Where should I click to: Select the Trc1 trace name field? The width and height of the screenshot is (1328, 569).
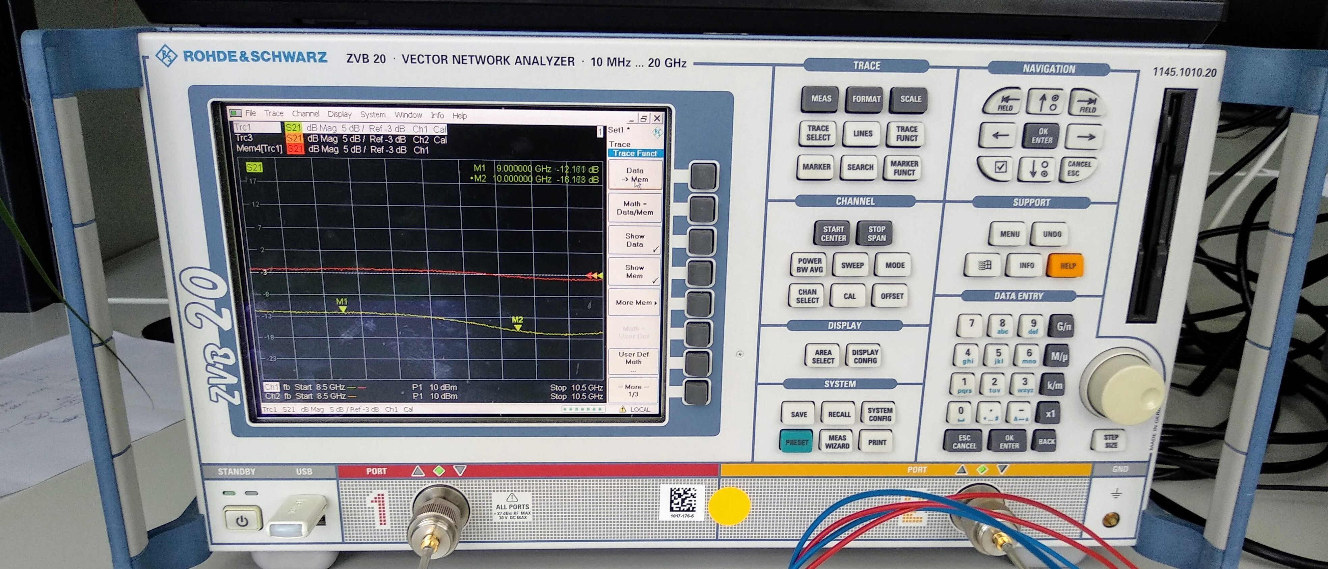click(256, 127)
